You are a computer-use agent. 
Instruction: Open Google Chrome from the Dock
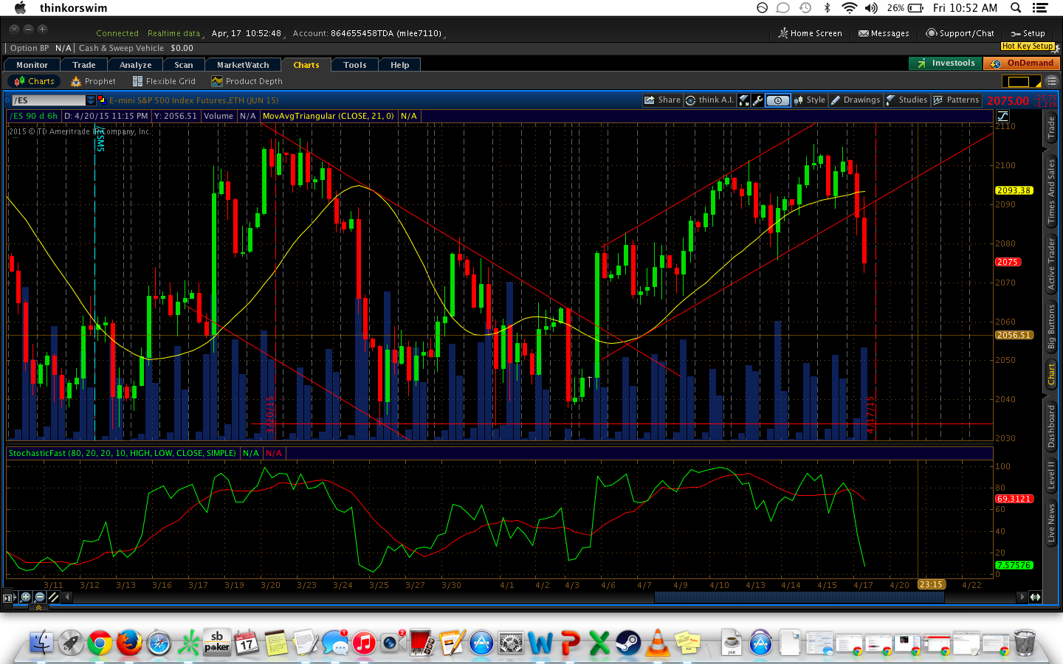[x=100, y=643]
